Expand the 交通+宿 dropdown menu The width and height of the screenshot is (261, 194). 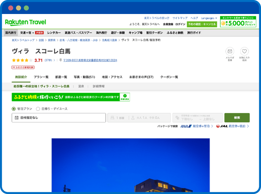click(27, 33)
